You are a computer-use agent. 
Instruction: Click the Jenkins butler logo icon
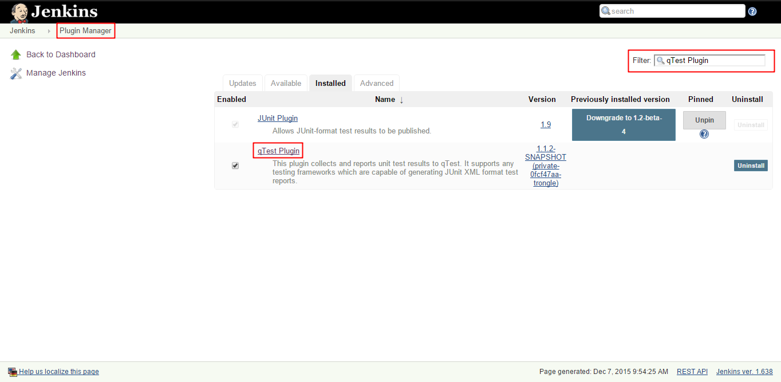pos(19,12)
